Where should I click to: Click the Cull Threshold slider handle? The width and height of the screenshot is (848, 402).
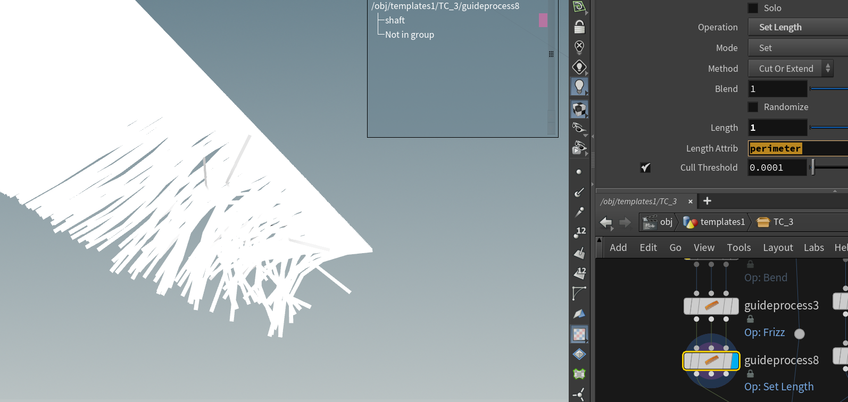click(x=812, y=167)
